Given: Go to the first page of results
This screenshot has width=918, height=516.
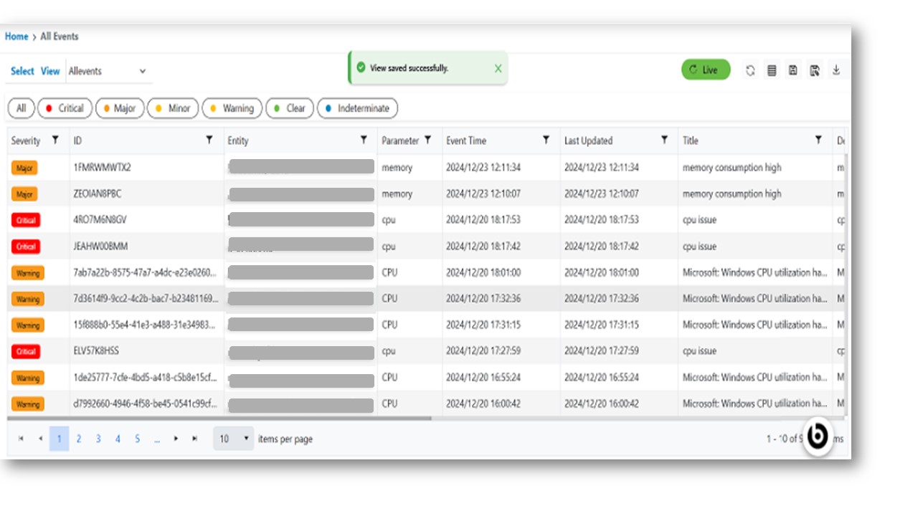Looking at the screenshot, I should (x=21, y=439).
